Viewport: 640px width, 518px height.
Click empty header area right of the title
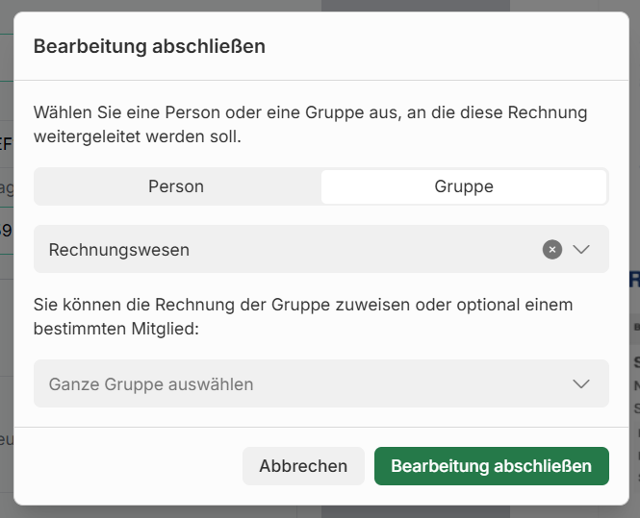[433, 46]
